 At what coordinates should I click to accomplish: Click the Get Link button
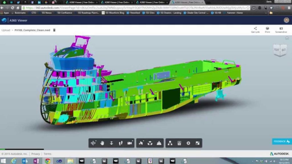click(255, 29)
